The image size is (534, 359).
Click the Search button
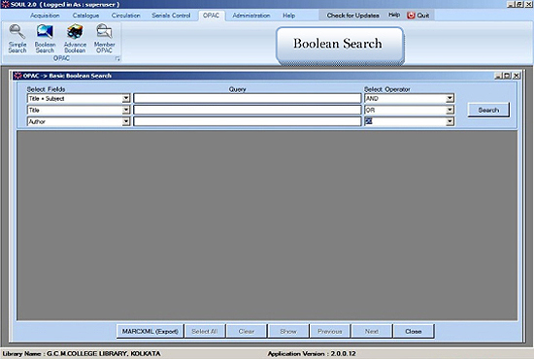488,111
